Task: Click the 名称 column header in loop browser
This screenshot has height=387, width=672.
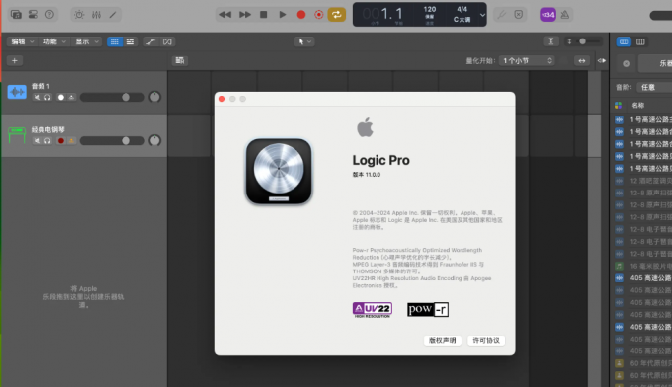Action: click(638, 106)
